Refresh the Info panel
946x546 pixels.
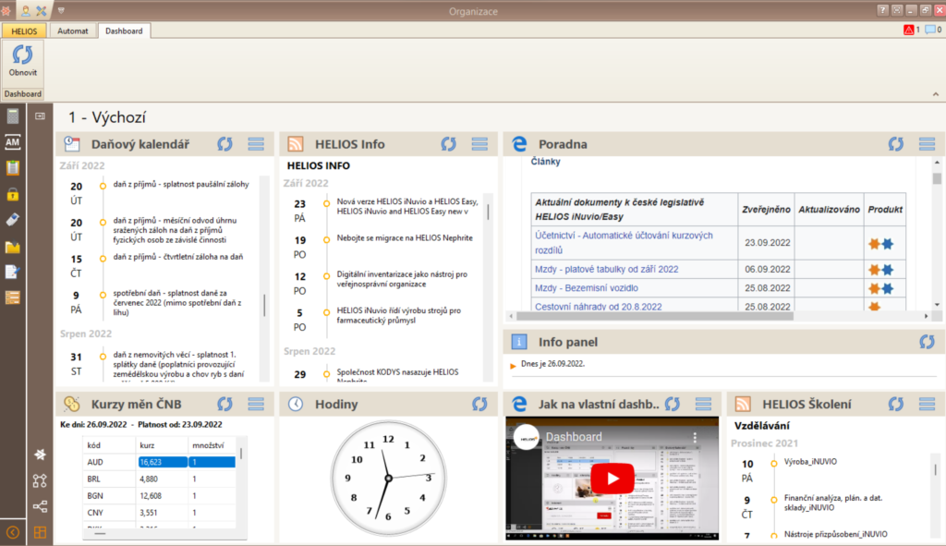pyautogui.click(x=928, y=342)
